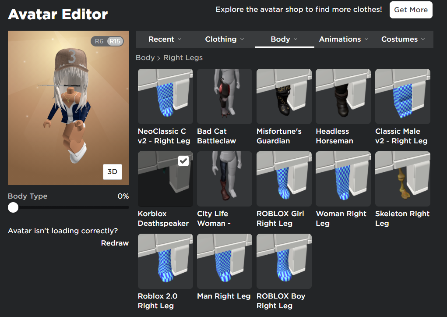Click the avatar preview image
The height and width of the screenshot is (317, 447).
click(x=68, y=108)
